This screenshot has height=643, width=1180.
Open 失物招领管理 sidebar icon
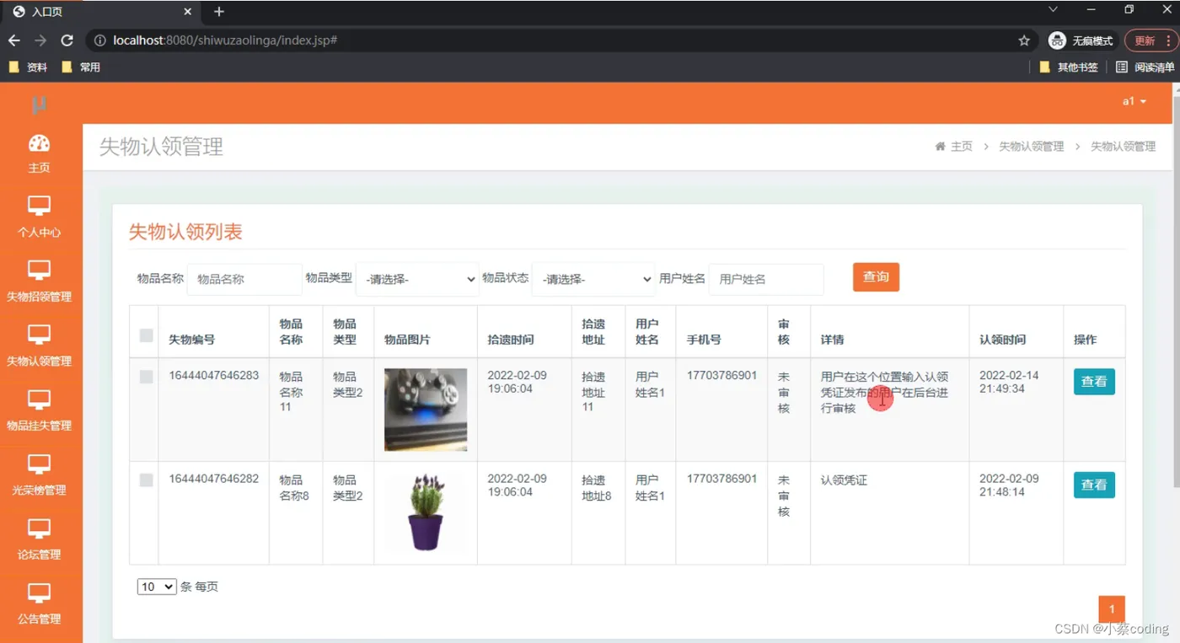pyautogui.click(x=40, y=270)
